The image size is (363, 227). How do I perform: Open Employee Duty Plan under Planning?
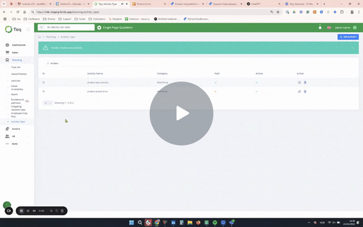19,115
